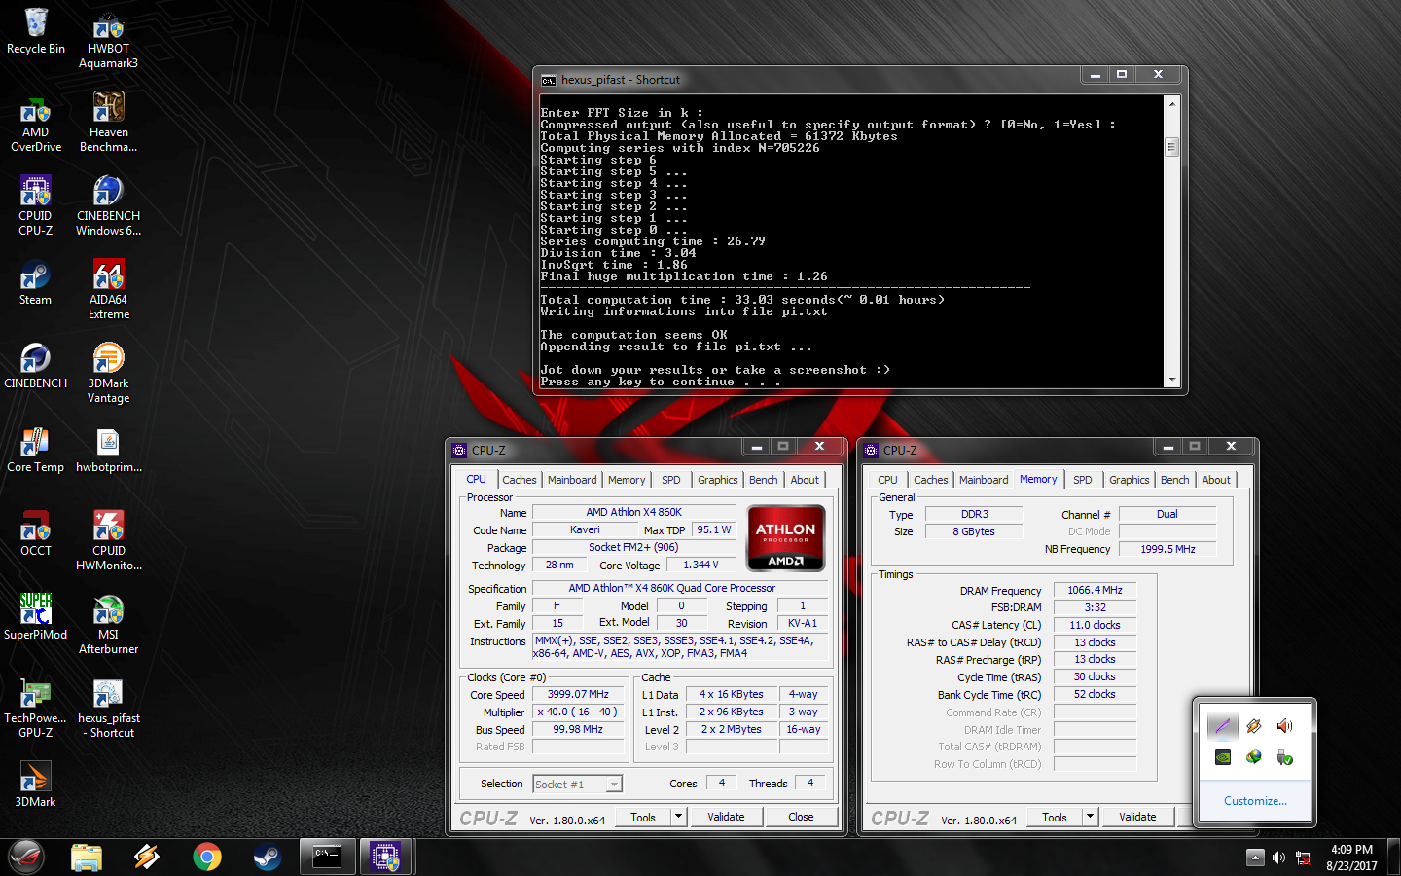Select the CPUID CPU-Z desktop shortcut
The height and width of the screenshot is (876, 1401).
[36, 206]
